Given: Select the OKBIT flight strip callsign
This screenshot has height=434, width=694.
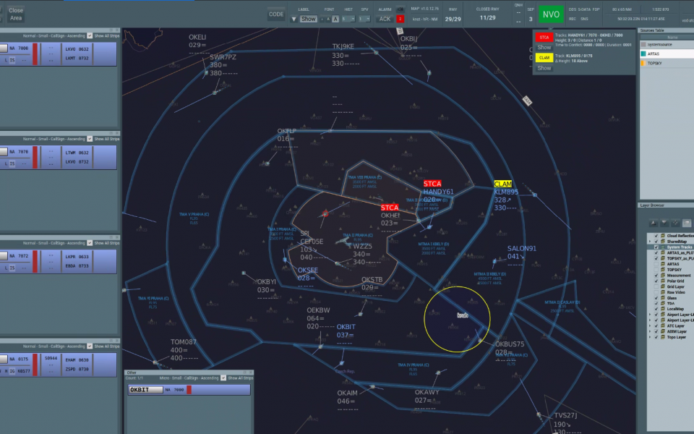Looking at the screenshot, I should 145,390.
